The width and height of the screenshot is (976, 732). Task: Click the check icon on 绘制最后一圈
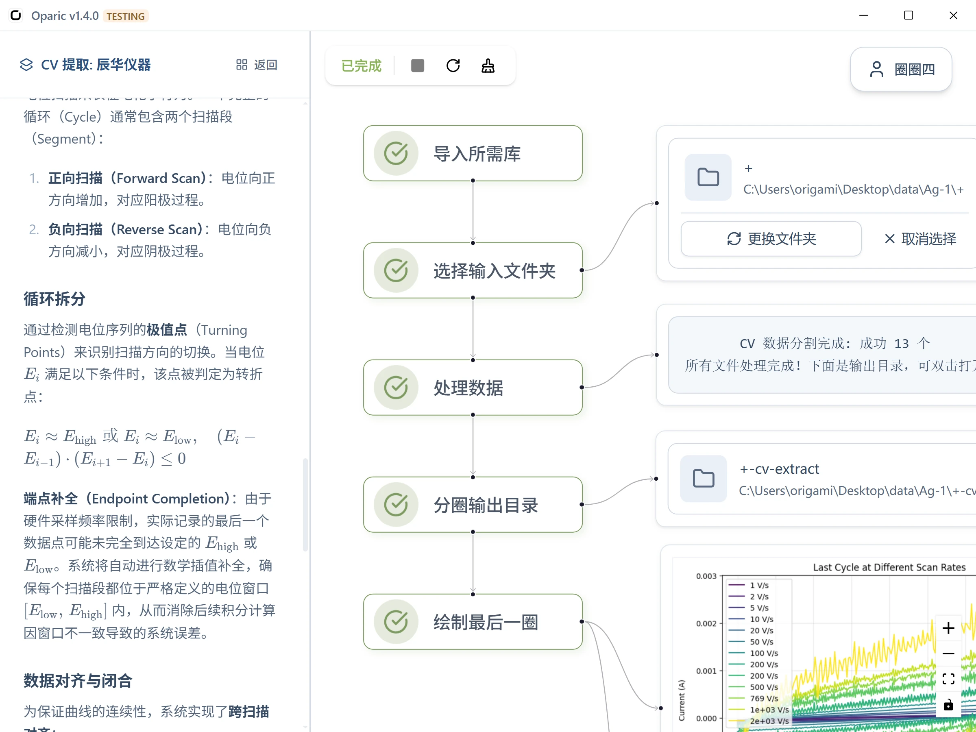pos(396,622)
